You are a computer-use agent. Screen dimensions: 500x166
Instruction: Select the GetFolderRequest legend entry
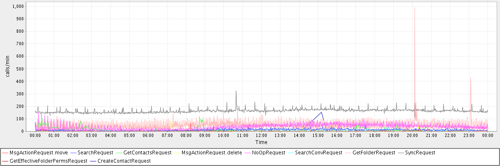374,153
